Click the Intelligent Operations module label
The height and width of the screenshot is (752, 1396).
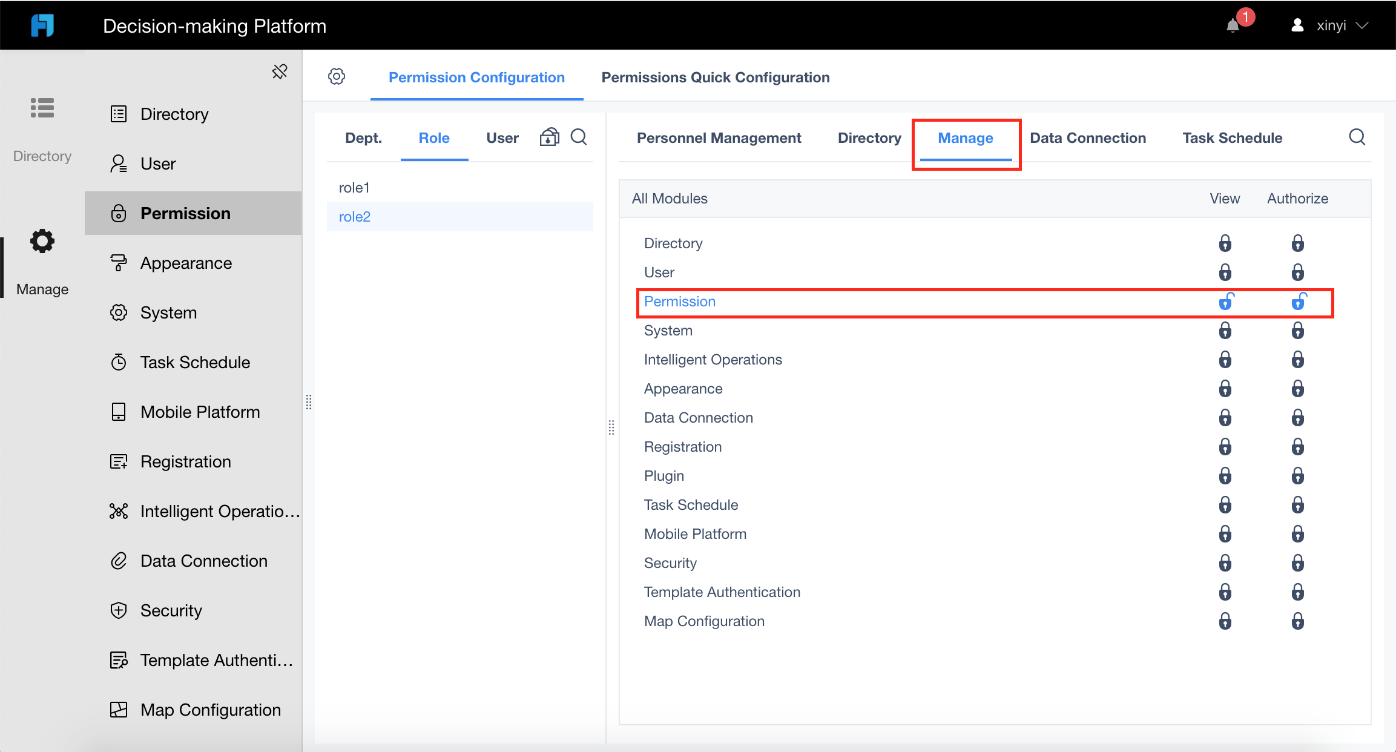point(713,360)
